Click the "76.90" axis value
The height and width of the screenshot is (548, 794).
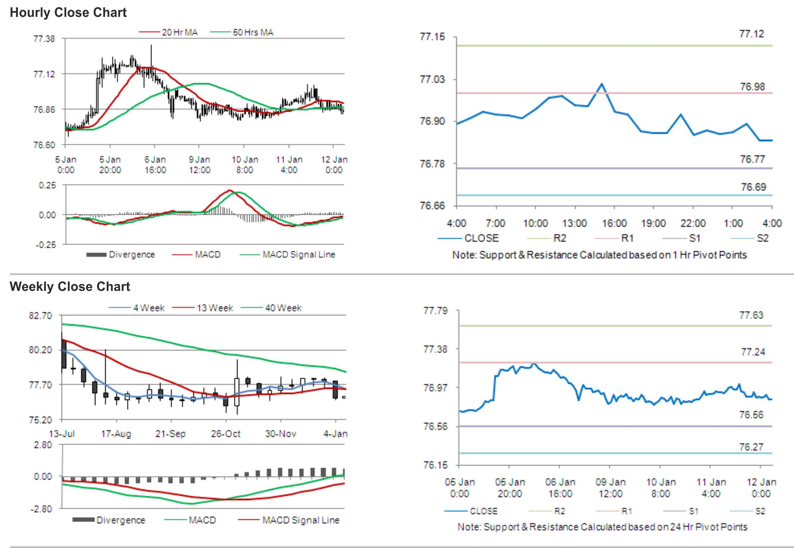point(432,121)
